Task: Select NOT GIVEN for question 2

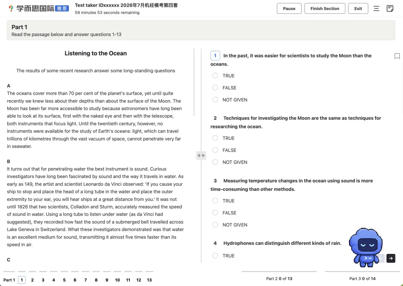Action: click(215, 162)
